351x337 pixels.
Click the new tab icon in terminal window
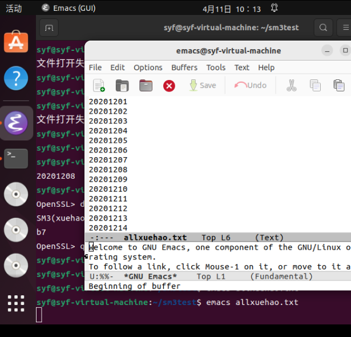point(49,28)
